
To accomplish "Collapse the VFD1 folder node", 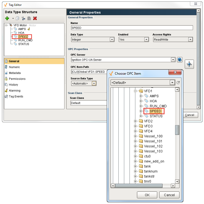I will click(x=136, y=91).
